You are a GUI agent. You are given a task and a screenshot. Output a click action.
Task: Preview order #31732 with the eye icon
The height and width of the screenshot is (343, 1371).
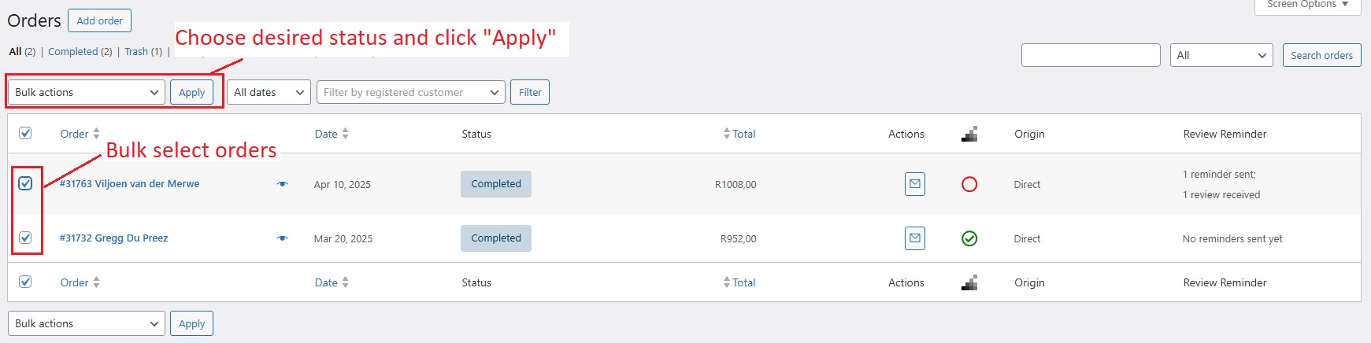(x=283, y=238)
